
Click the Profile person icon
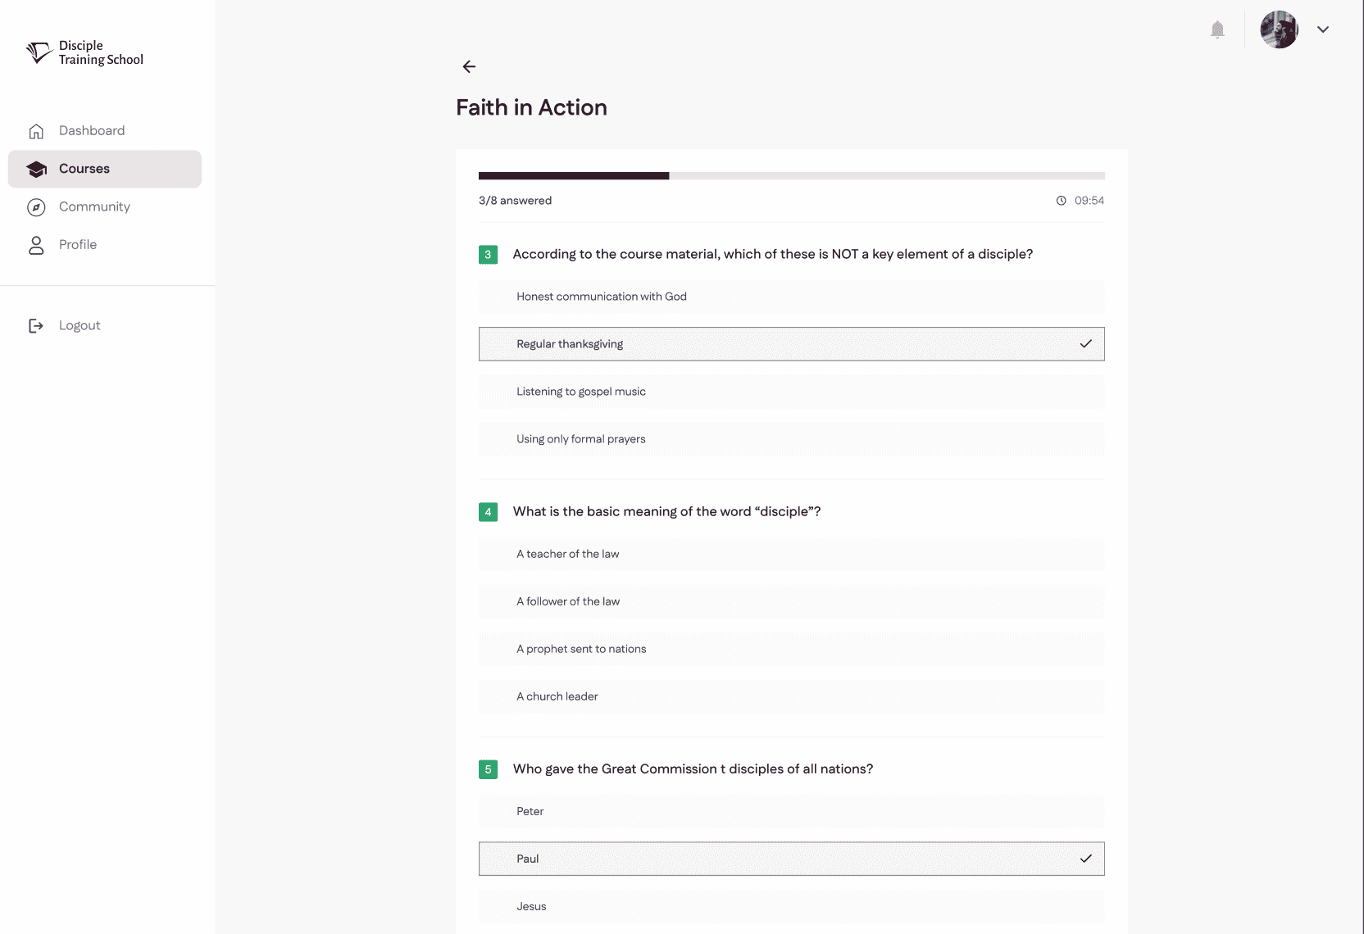click(36, 245)
